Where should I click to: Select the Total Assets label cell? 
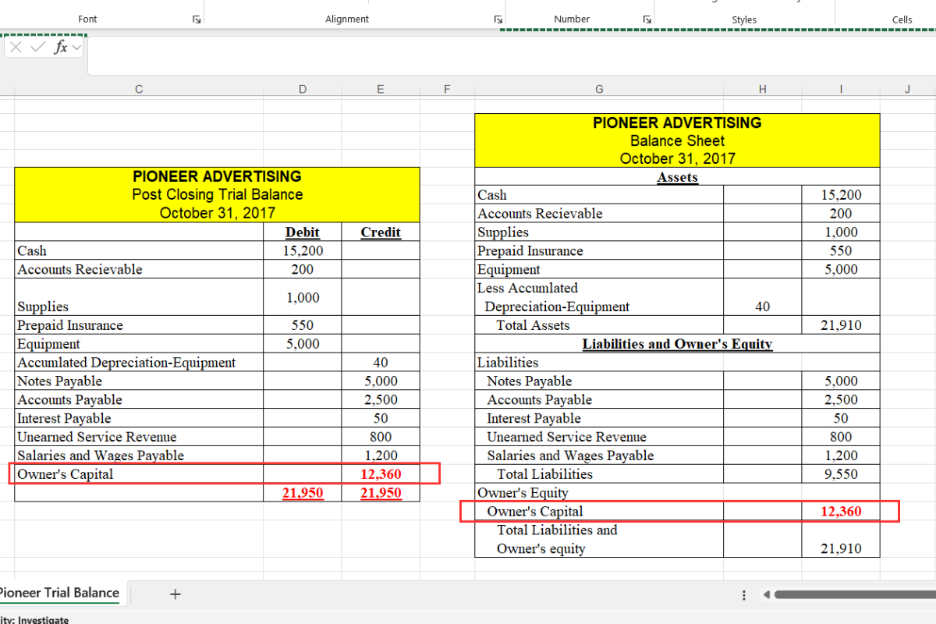pos(599,325)
